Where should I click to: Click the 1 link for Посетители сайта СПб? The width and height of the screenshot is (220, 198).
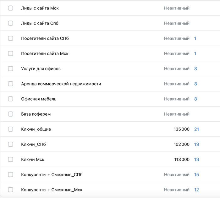pos(195,38)
